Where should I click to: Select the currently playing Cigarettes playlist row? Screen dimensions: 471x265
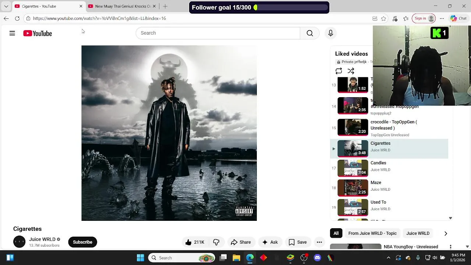pos(389,149)
